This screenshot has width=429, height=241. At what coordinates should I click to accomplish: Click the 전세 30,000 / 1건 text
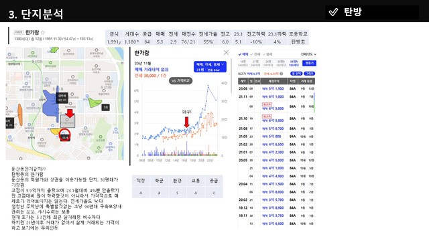150,76
